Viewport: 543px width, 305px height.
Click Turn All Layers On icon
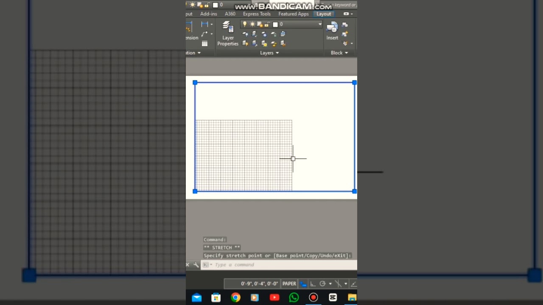click(x=245, y=43)
